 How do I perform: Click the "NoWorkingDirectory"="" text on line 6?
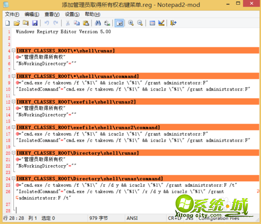(x=46, y=64)
